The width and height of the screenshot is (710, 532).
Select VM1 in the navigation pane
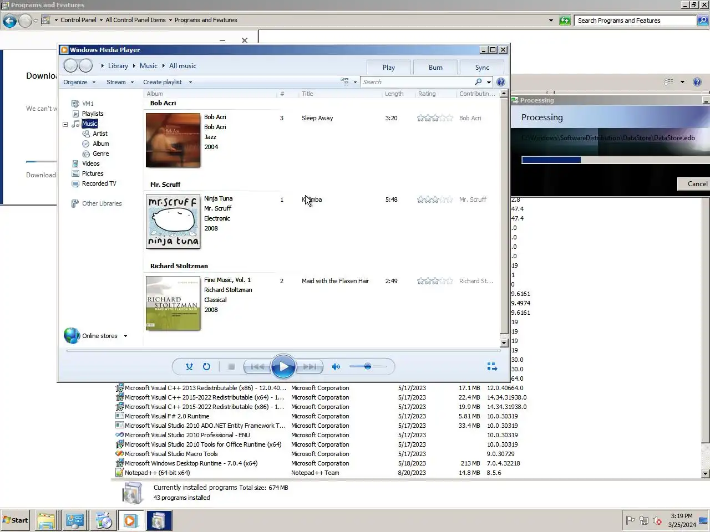pos(88,104)
